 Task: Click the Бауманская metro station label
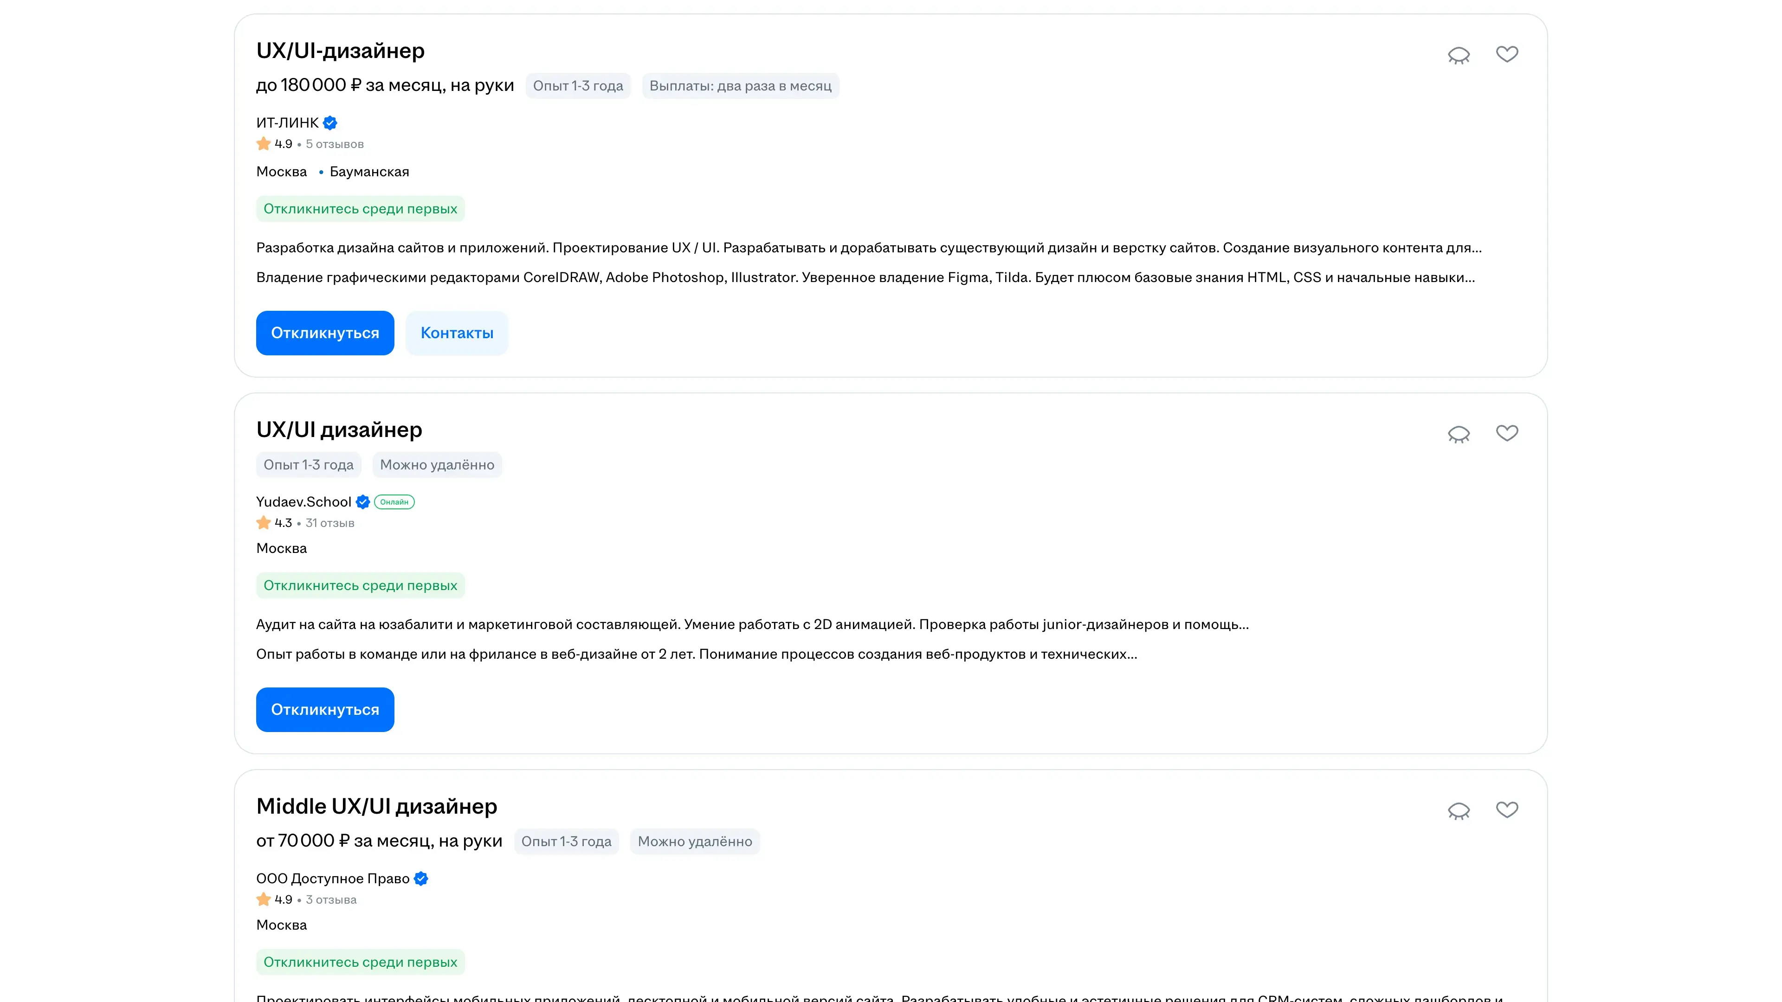pos(369,172)
